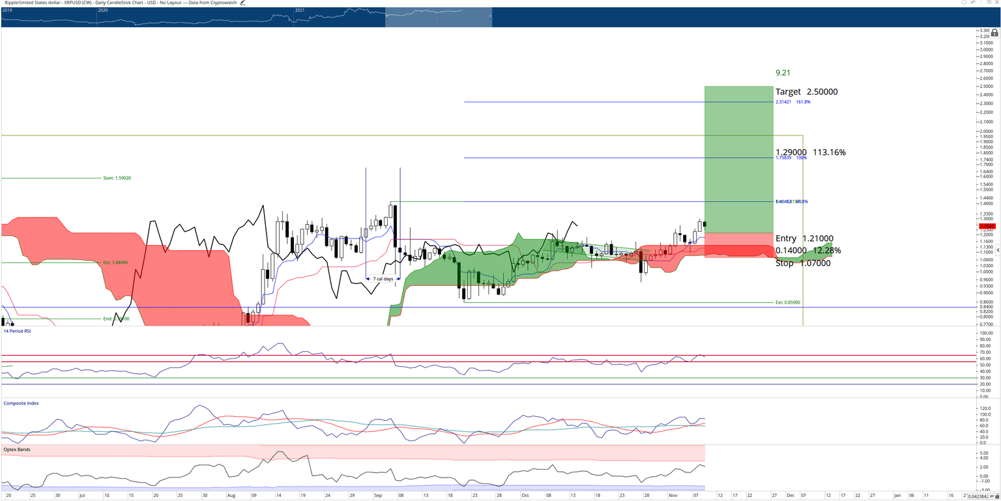Click the XY label near bottom-right lock
This screenshot has width=1001, height=501.
991,496
